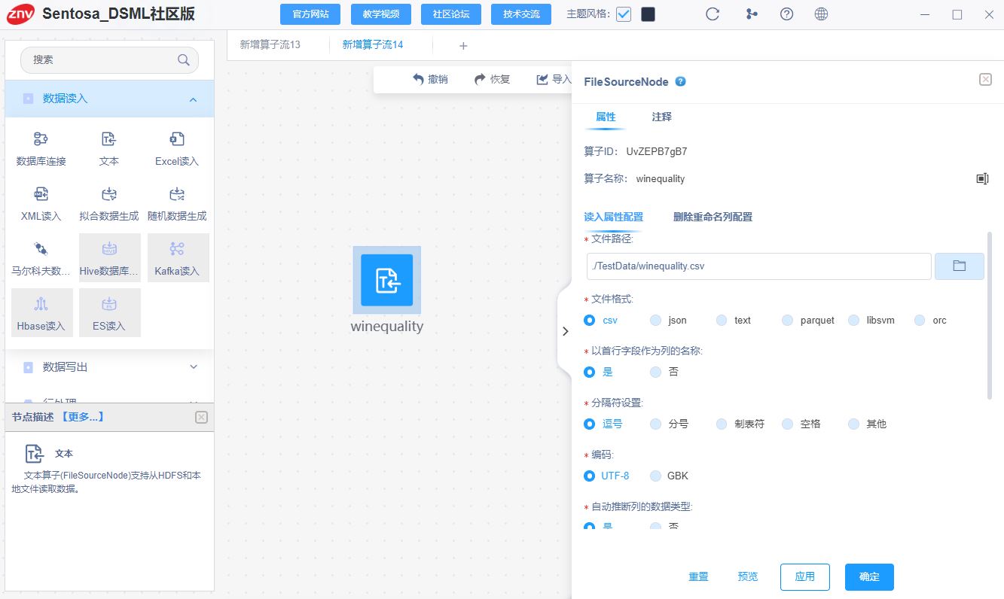Select the Excel读入 node icon
1004x599 pixels.
tap(177, 139)
